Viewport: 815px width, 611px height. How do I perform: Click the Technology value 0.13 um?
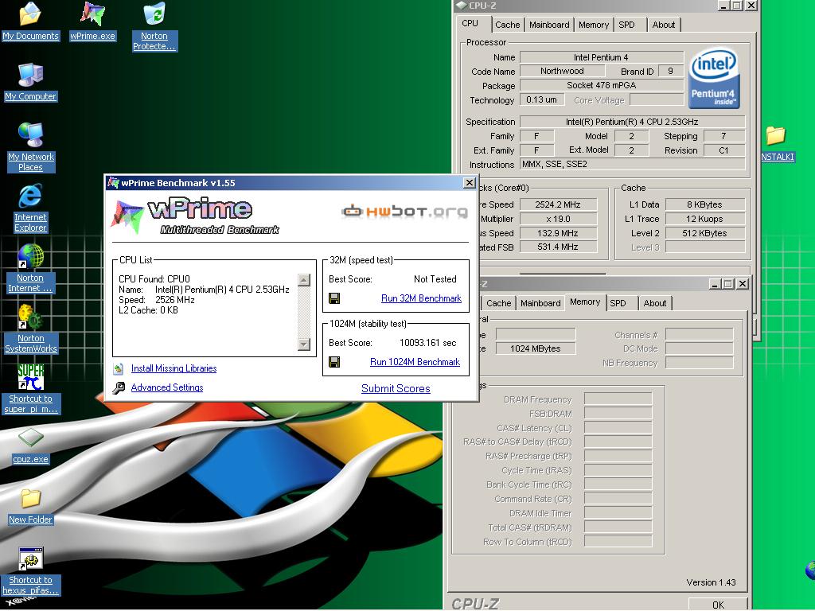tap(541, 99)
